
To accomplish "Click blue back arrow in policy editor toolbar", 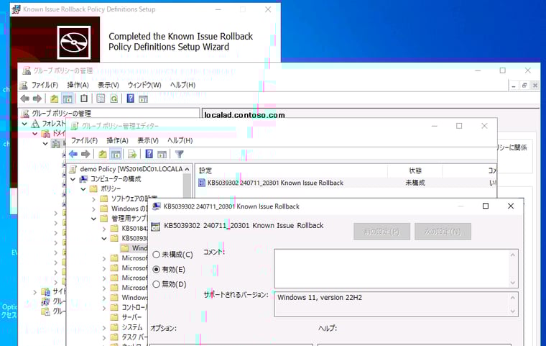I will coord(73,154).
